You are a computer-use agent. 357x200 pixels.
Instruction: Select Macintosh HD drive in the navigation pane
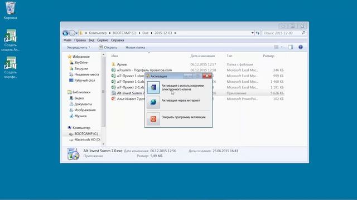[85, 139]
